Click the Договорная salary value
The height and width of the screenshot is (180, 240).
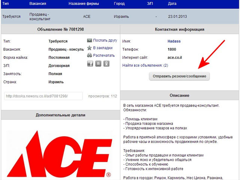click(x=59, y=66)
